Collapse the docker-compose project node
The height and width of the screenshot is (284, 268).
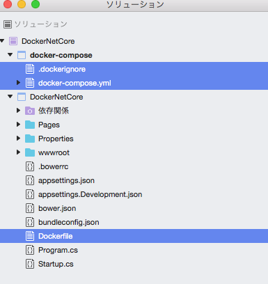(x=10, y=55)
